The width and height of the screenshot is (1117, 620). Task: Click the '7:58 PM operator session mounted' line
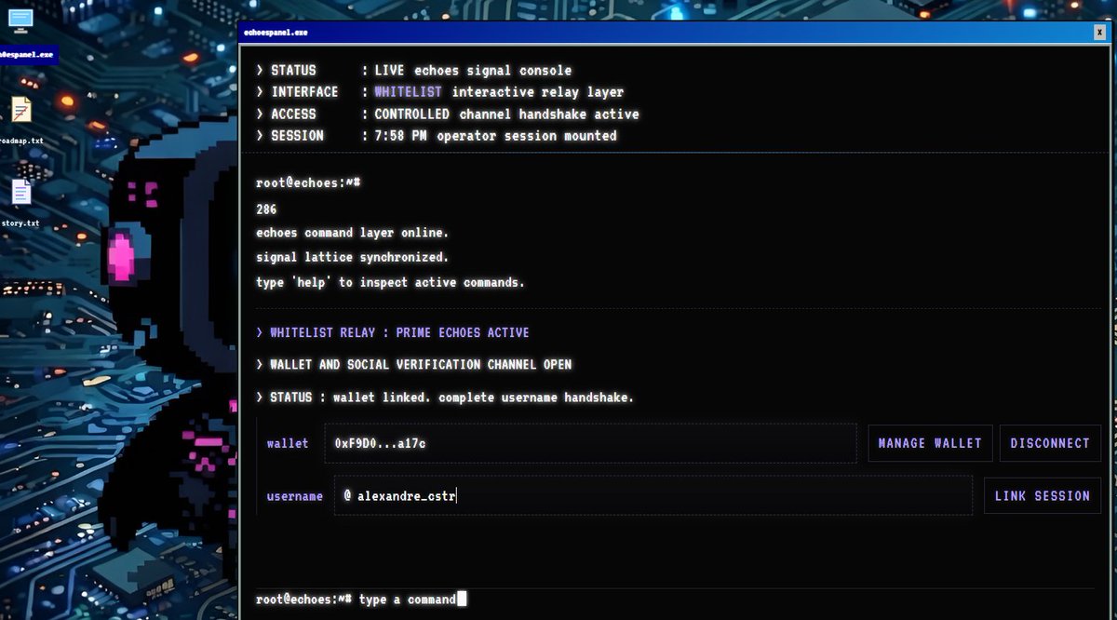(495, 136)
